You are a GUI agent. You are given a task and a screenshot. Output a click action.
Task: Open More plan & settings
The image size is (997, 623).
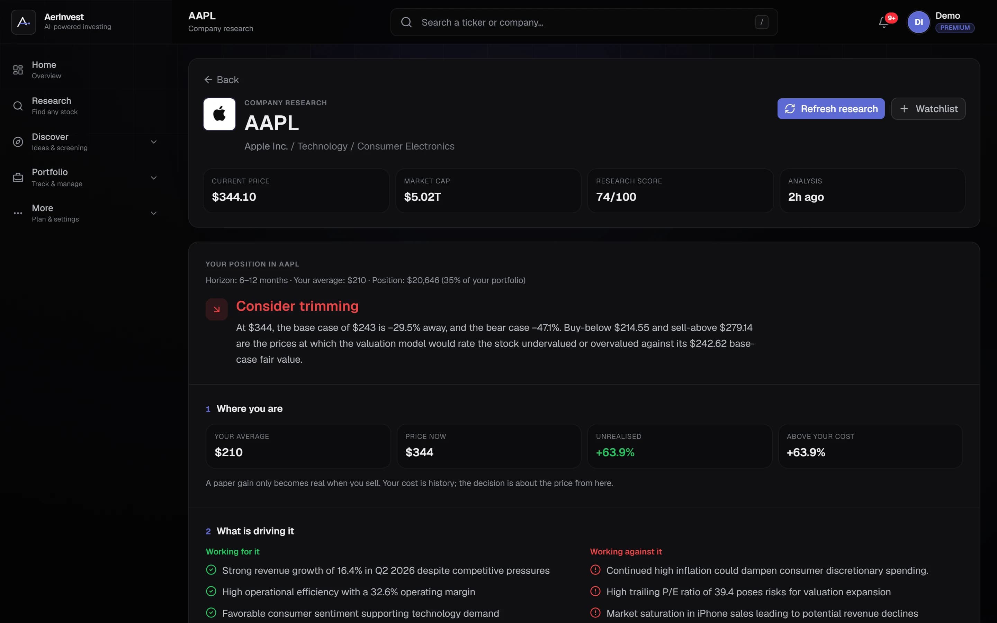(x=86, y=213)
